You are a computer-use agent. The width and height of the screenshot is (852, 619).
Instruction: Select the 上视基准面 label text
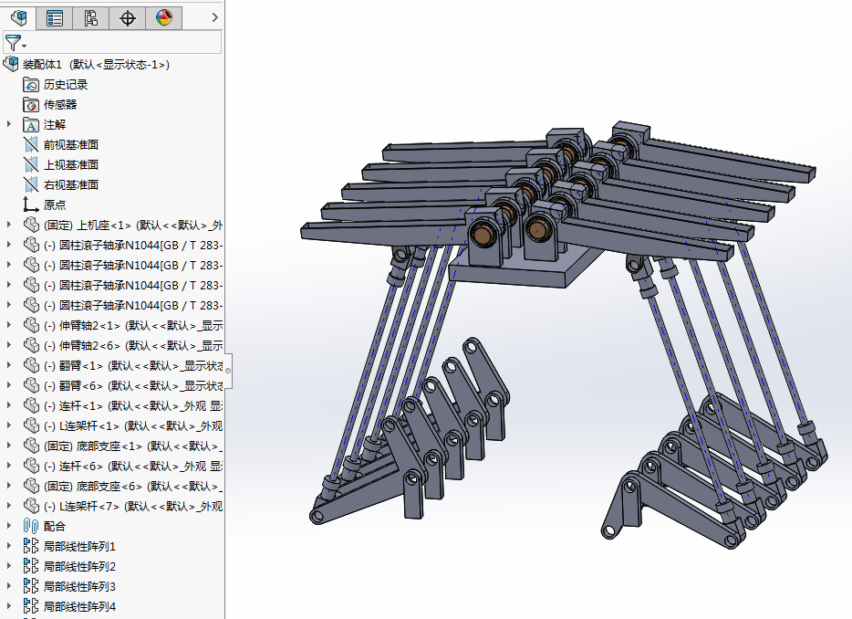(x=71, y=165)
